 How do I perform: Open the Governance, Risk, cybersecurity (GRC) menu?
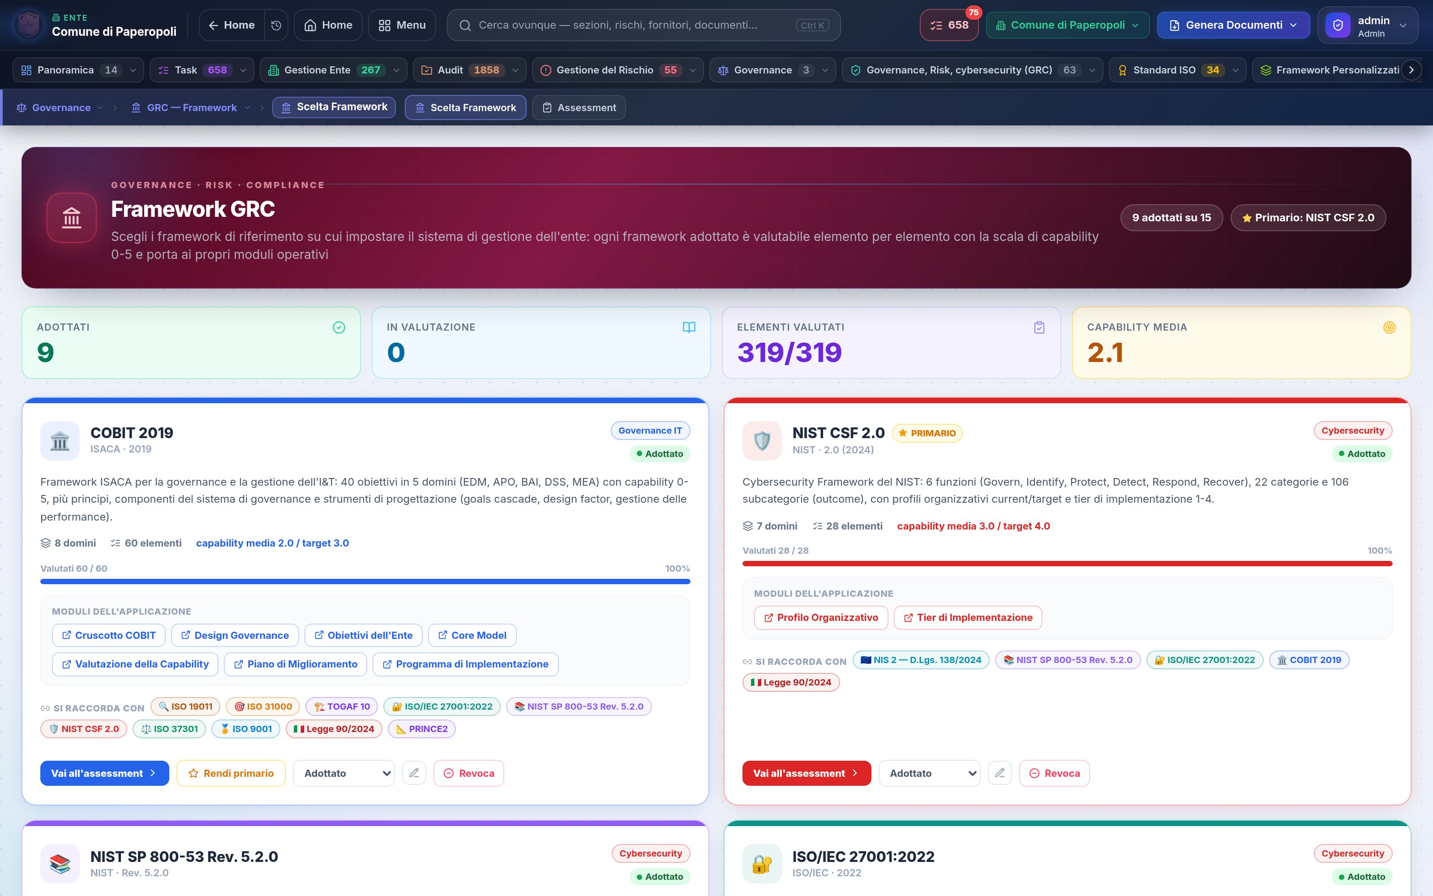pos(972,70)
